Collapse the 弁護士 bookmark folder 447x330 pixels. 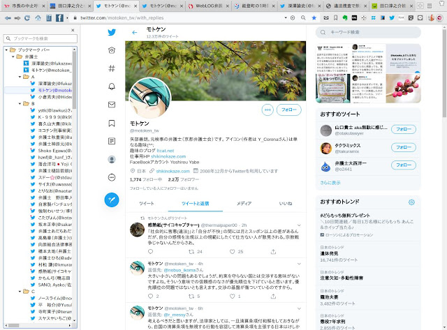click(13, 57)
